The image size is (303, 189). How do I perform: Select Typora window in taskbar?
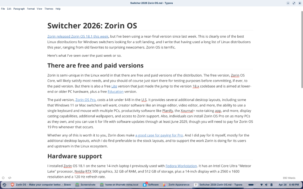[x=218, y=184]
